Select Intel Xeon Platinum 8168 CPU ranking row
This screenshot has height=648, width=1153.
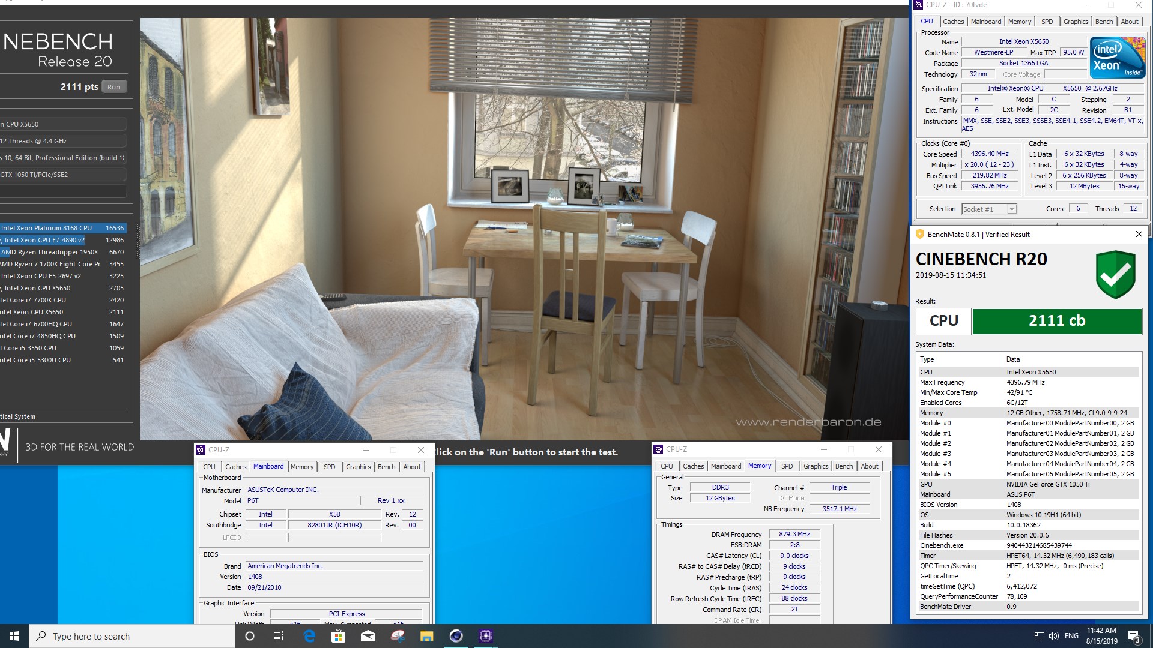click(63, 228)
